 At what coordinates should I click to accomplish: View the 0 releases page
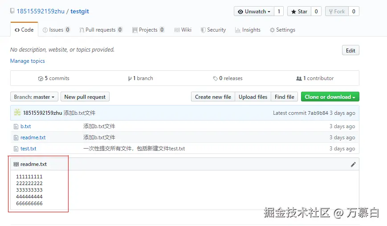228,78
